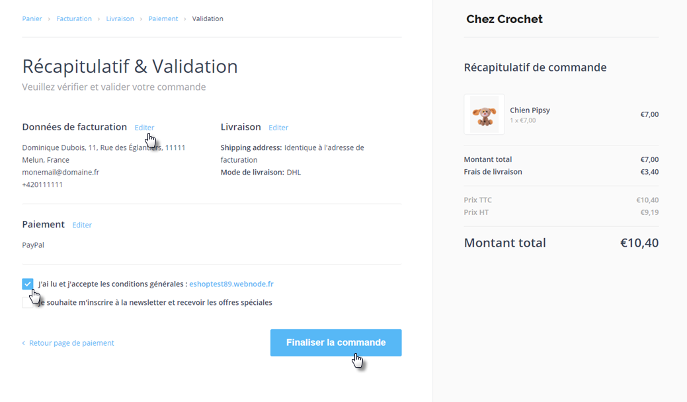Click the back chevron before Retour page de paiement

pyautogui.click(x=24, y=343)
